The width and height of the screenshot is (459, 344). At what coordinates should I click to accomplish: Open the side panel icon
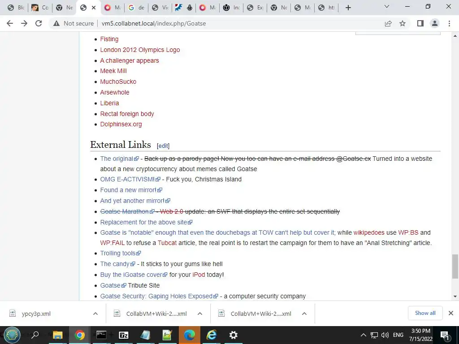coord(420,23)
